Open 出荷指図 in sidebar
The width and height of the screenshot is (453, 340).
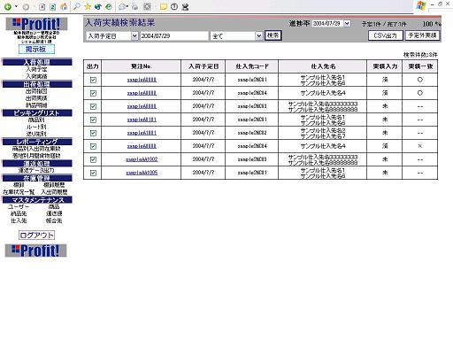[36, 91]
